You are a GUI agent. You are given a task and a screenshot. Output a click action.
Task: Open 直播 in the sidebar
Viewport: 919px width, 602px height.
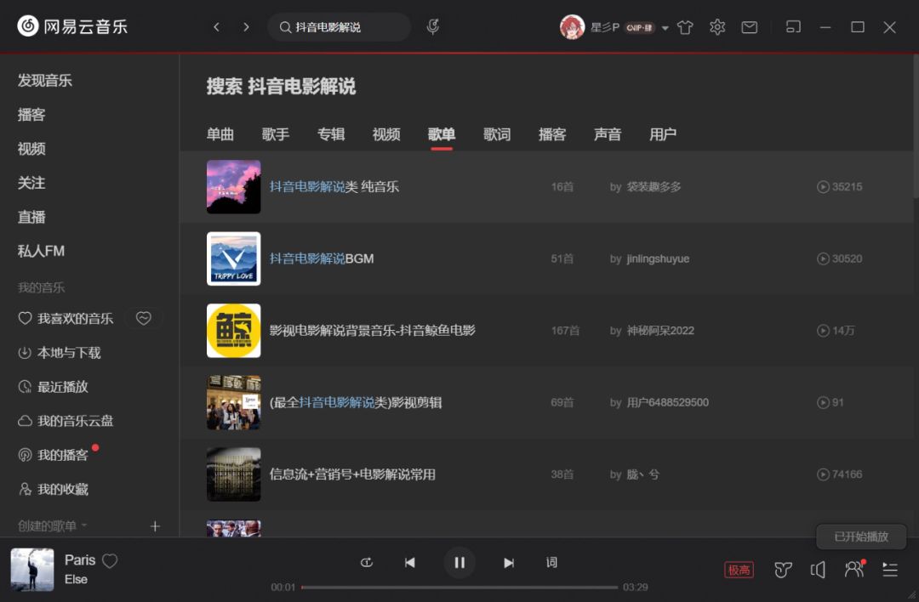(x=31, y=217)
